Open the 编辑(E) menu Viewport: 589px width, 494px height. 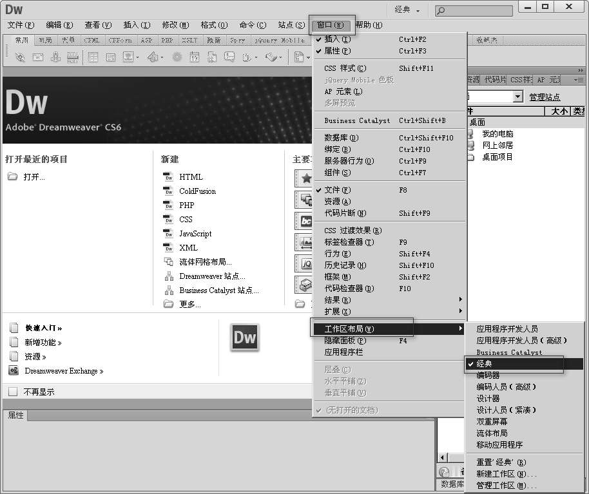59,25
